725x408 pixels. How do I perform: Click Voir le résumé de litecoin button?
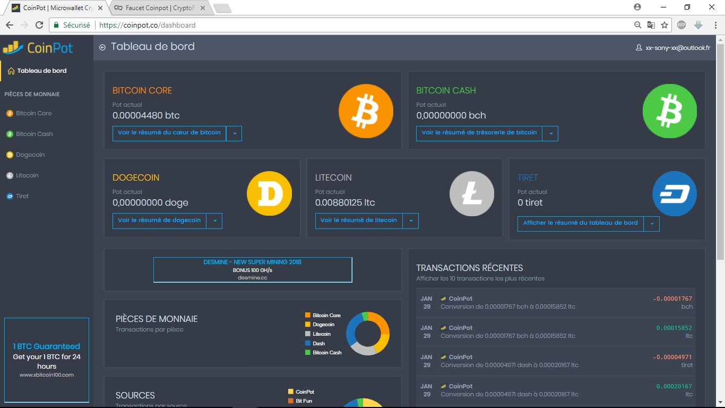(x=359, y=220)
